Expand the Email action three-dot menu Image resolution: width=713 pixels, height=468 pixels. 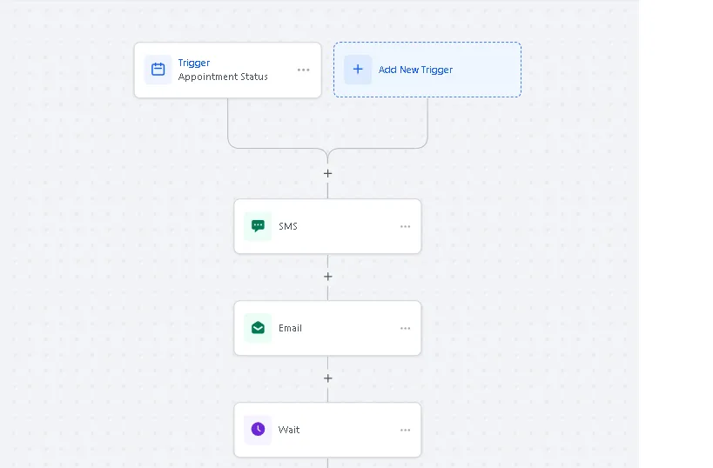click(405, 328)
